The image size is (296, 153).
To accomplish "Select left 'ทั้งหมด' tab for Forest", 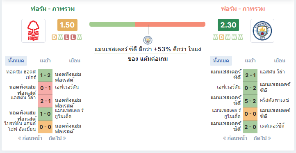I will tap(16, 61).
